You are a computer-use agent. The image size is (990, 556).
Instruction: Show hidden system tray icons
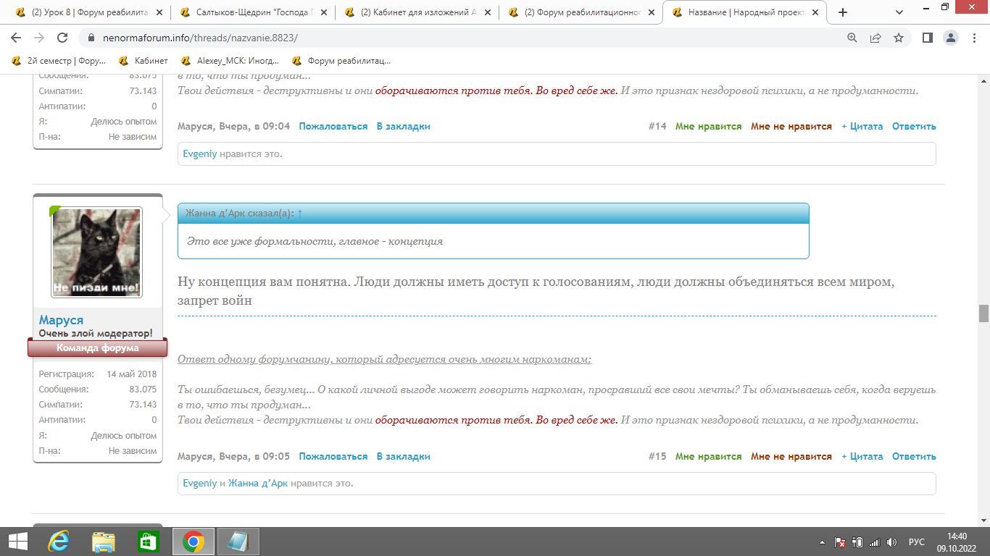pos(822,542)
